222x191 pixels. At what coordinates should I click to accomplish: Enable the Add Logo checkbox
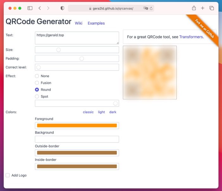pyautogui.click(x=8, y=175)
